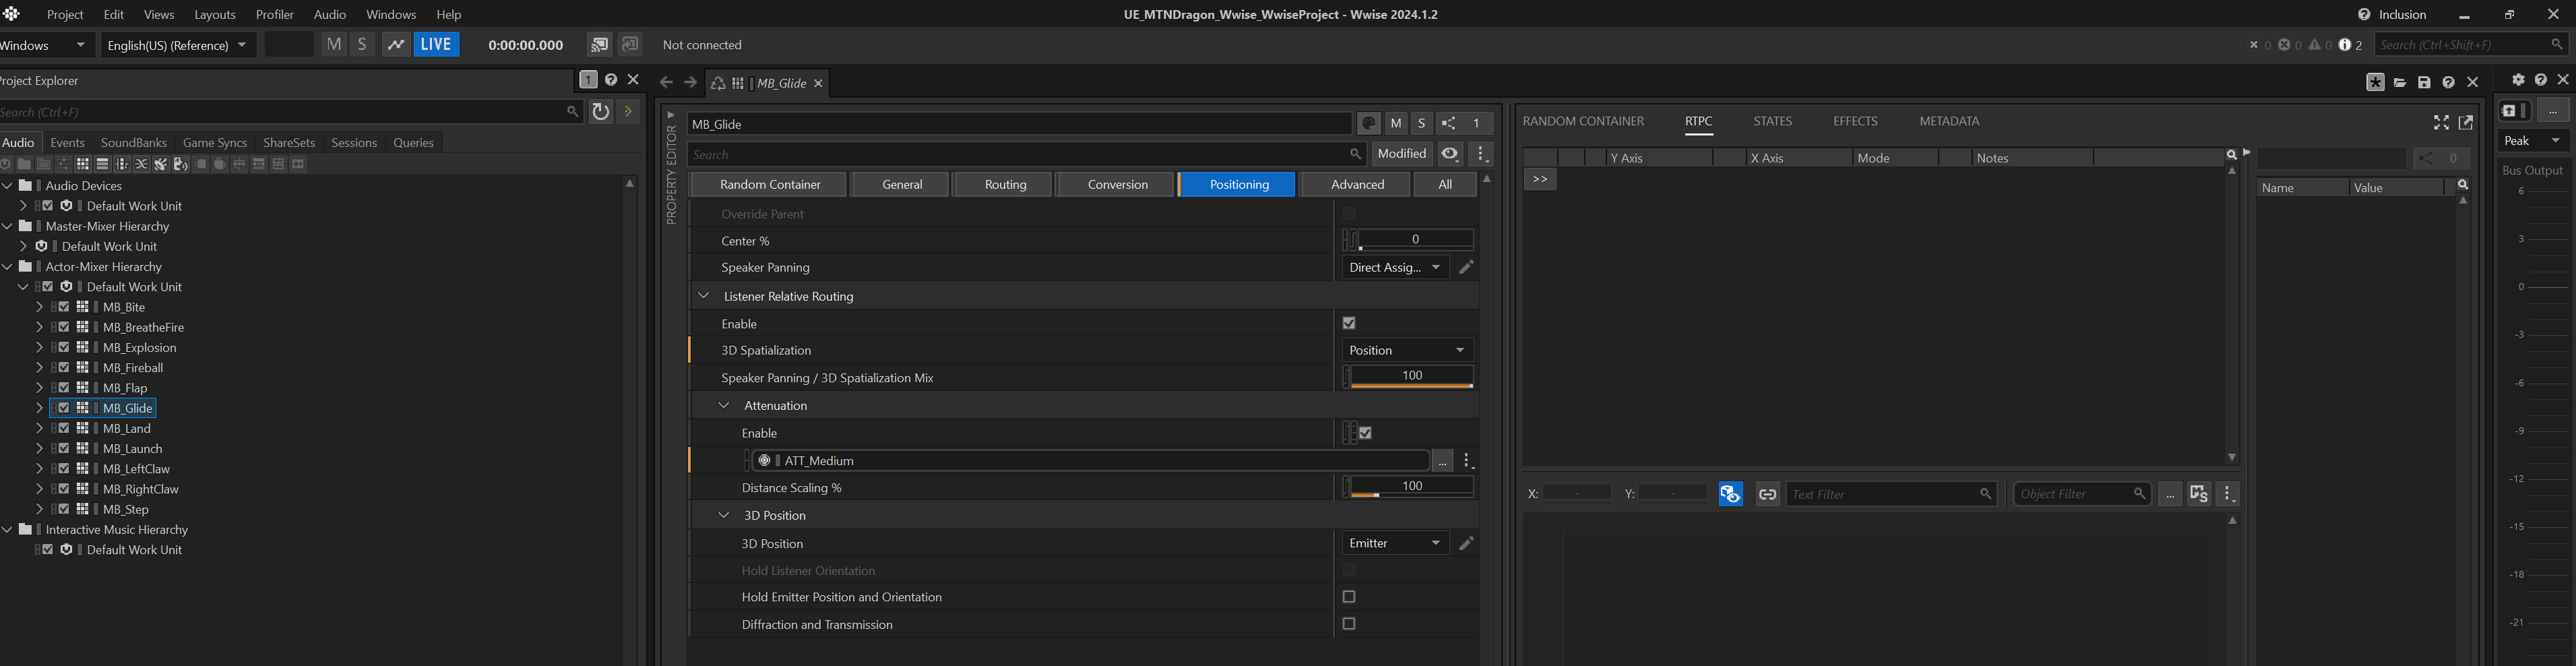Open the 3D Spatialization Position dropdown

(1406, 350)
